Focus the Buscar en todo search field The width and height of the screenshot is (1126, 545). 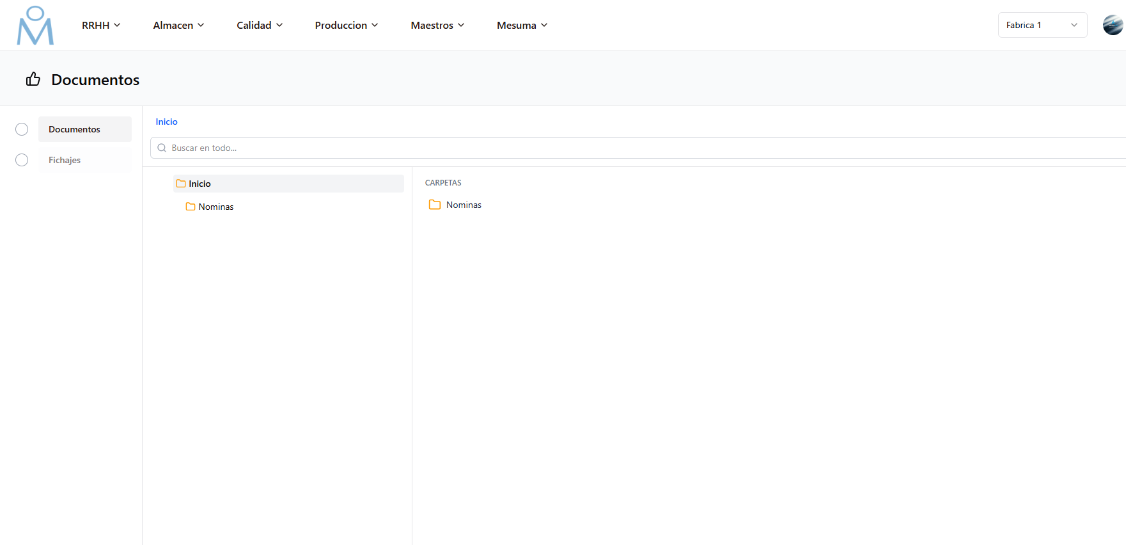coord(575,148)
